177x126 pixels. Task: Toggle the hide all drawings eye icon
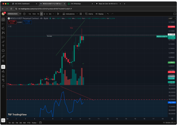point(3,80)
